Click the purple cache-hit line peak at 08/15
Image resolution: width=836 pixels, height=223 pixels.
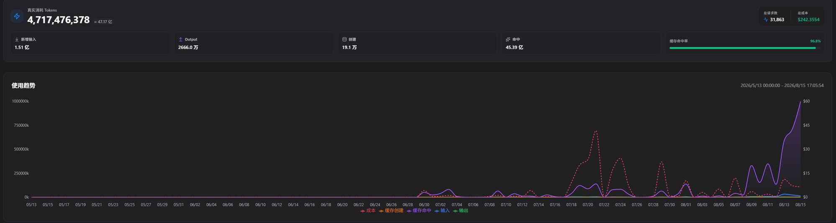pyautogui.click(x=800, y=102)
